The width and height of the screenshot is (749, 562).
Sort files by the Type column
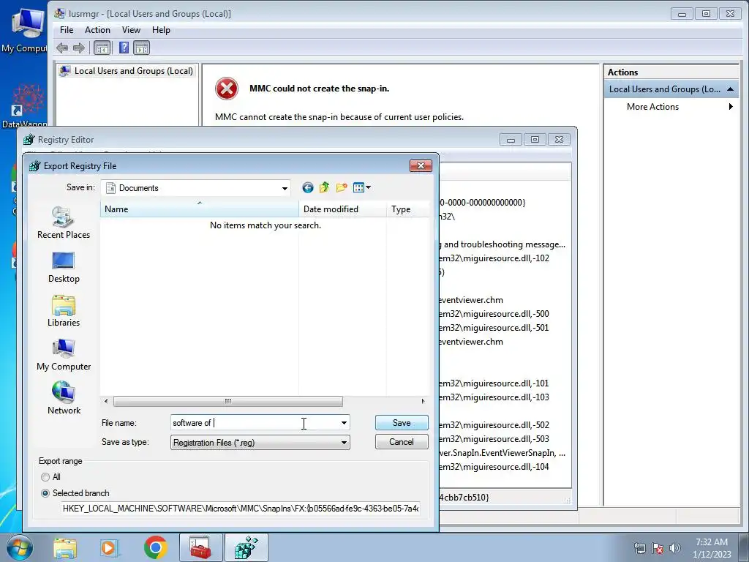(x=407, y=209)
